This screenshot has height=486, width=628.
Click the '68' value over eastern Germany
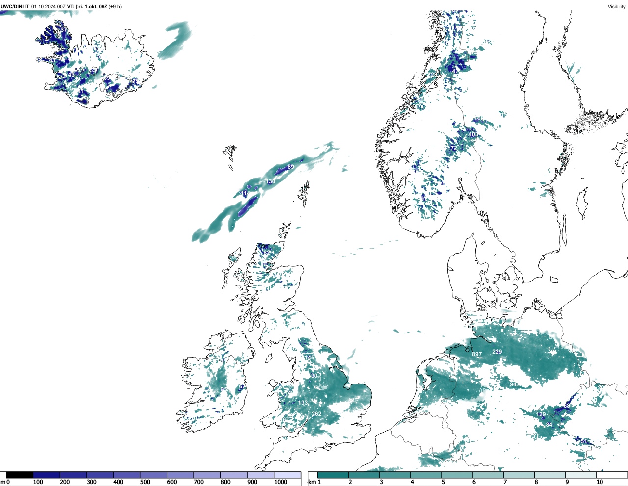[x=567, y=406]
